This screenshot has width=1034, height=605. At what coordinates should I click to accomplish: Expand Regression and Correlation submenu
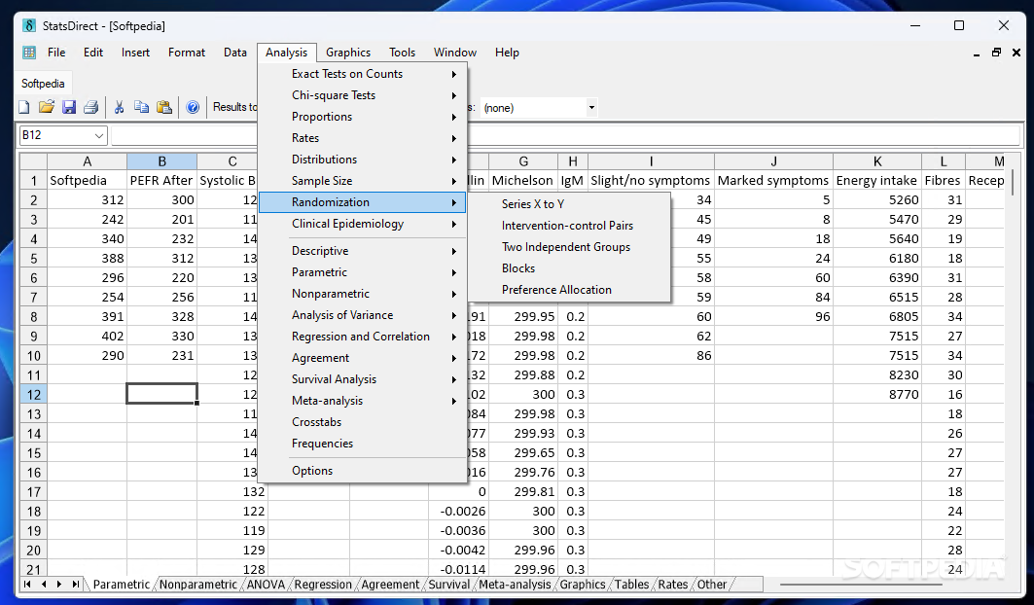(x=362, y=337)
